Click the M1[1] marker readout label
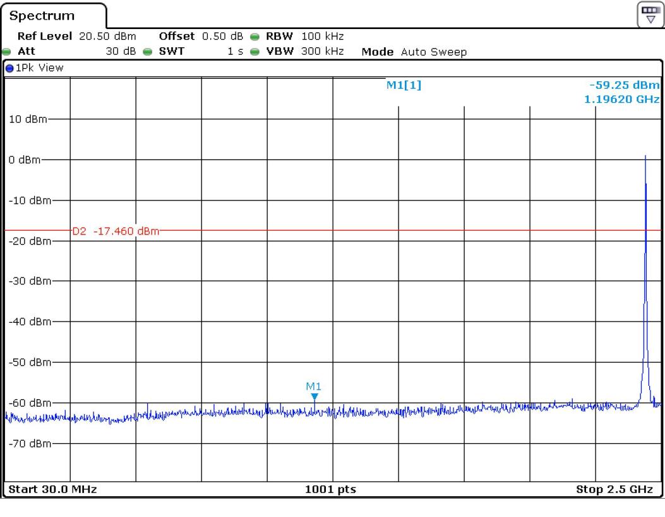This screenshot has width=665, height=517. click(x=404, y=85)
